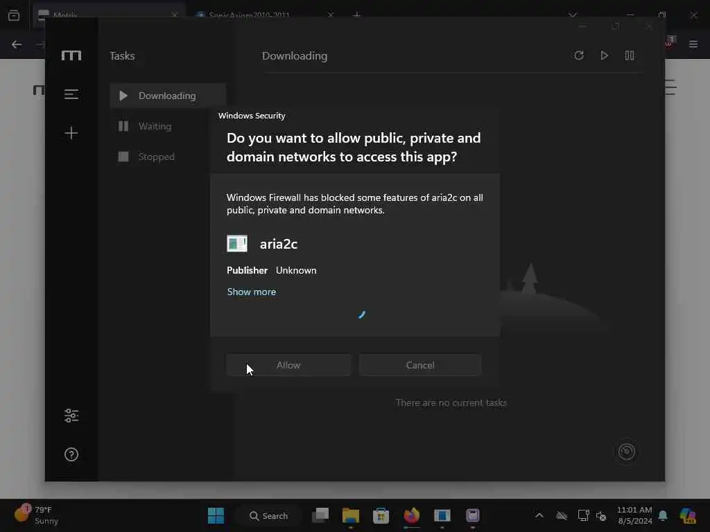Click the Motrix logo icon in sidebar

(71, 55)
